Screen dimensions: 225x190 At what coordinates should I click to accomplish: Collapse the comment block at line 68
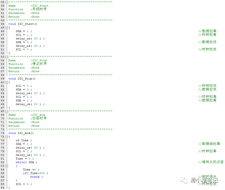[6, 111]
